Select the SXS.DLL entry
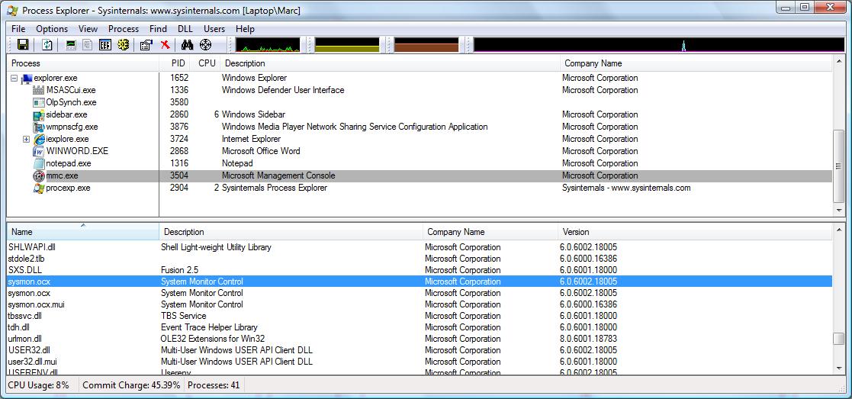 (24, 270)
